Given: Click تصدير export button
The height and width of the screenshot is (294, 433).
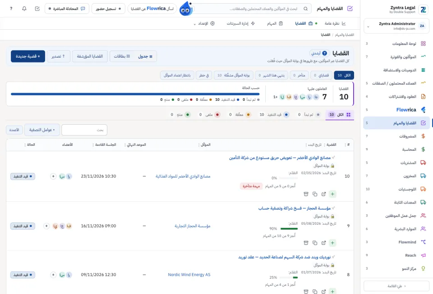Looking at the screenshot, I should (58, 56).
